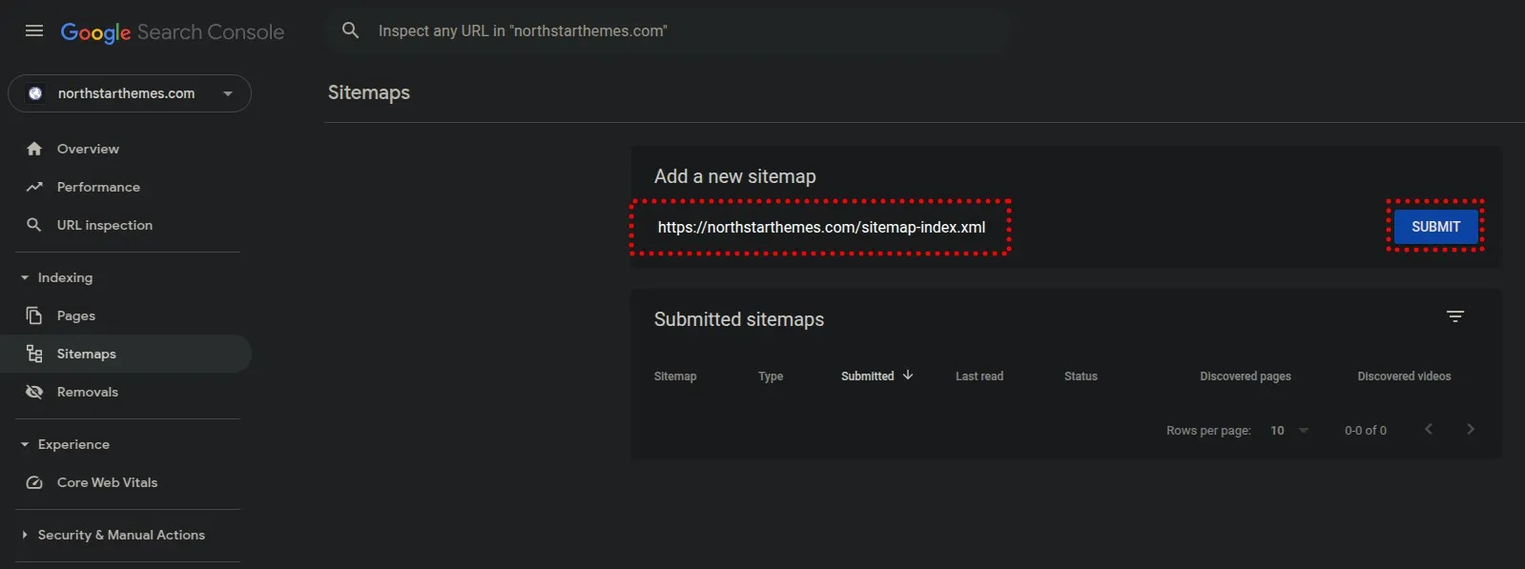Submit the new sitemap
Screen dimensions: 1525x569
pos(1435,227)
